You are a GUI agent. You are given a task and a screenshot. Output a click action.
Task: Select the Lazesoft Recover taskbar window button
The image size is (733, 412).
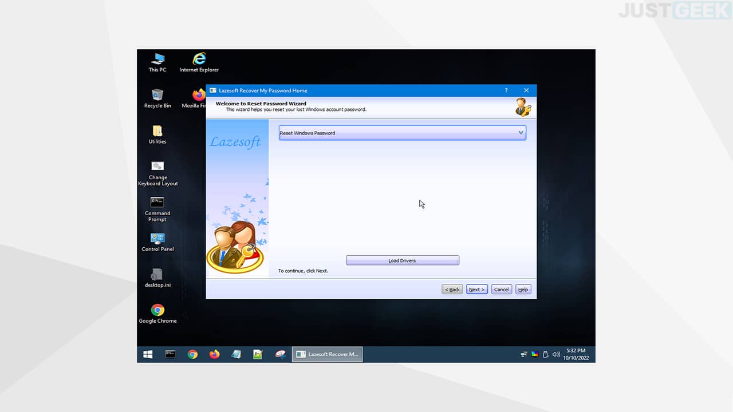[x=327, y=354]
